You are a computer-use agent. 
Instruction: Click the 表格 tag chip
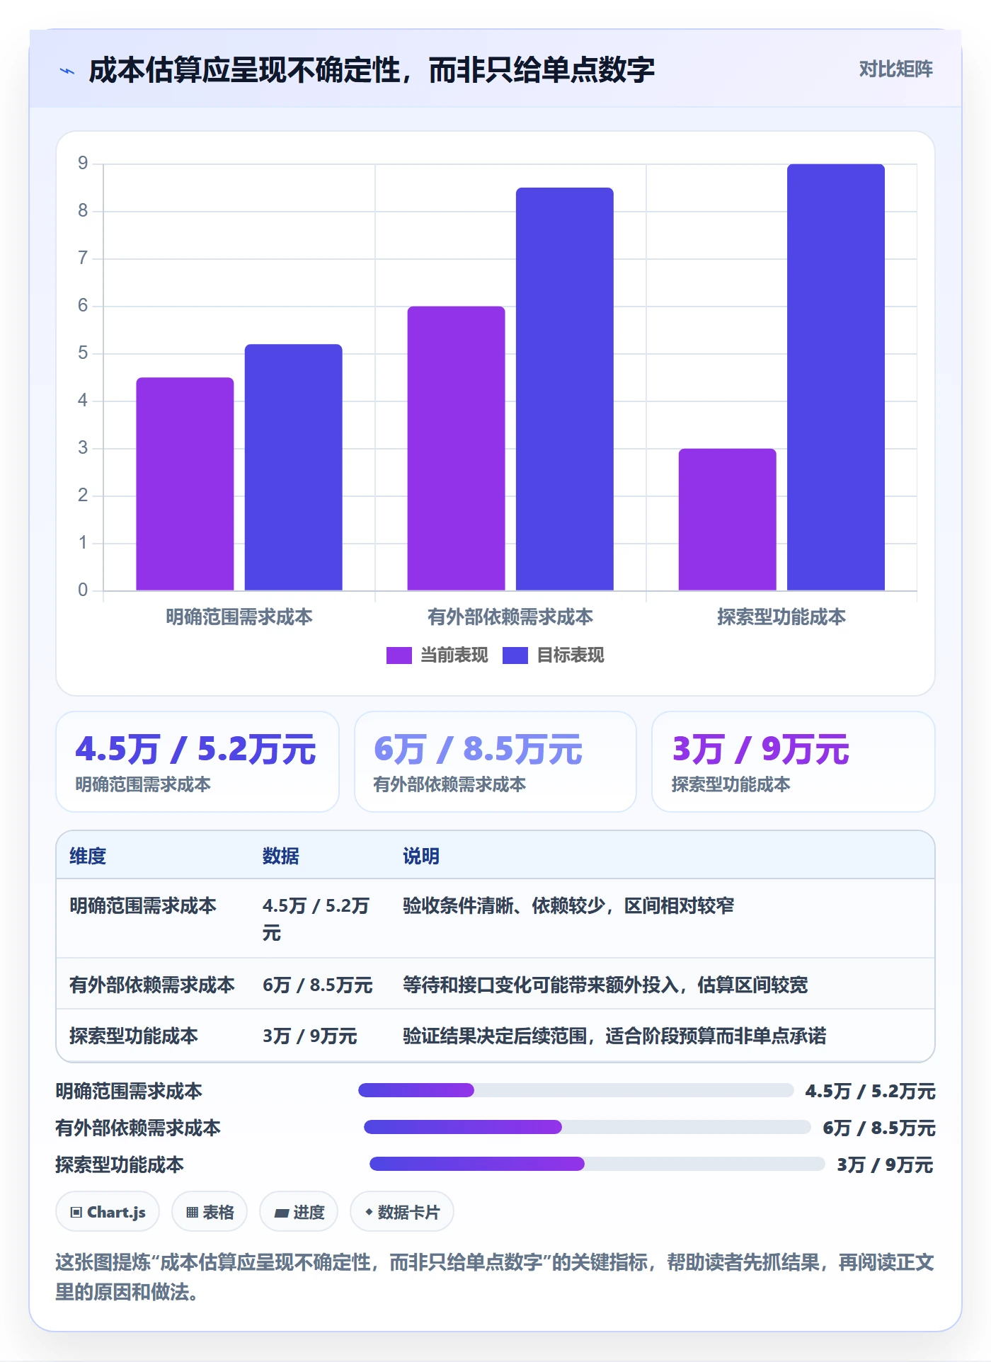(x=210, y=1212)
